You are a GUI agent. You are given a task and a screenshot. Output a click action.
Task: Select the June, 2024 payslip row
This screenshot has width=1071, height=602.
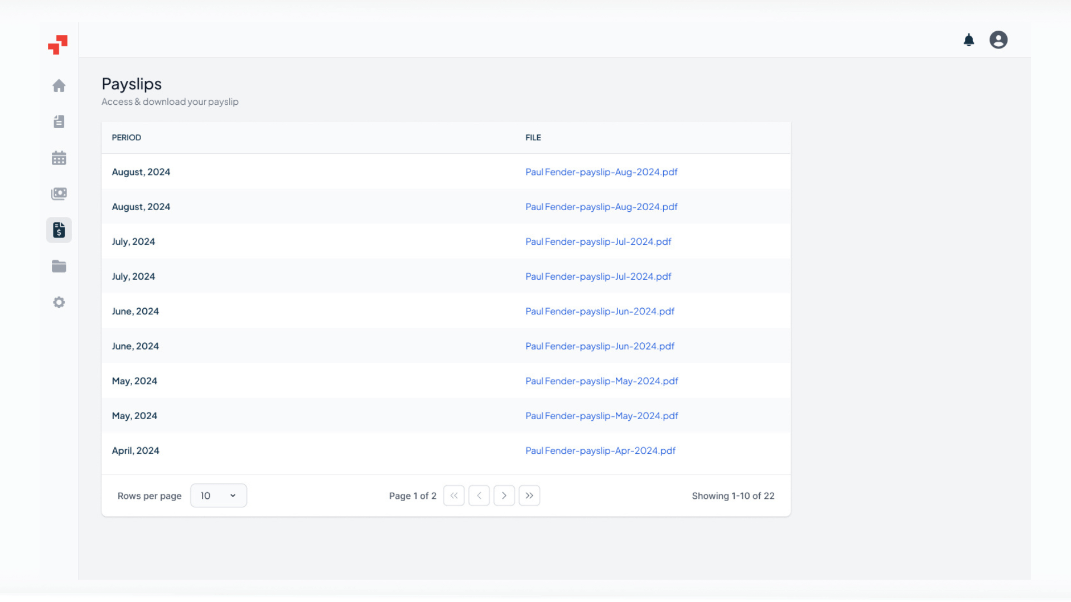136,311
